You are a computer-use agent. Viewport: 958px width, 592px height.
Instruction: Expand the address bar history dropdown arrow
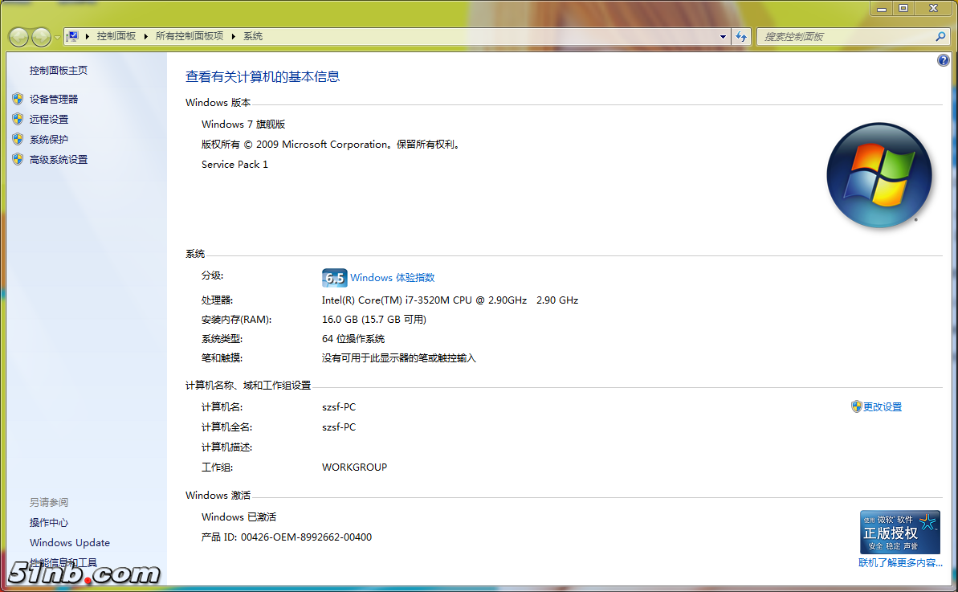point(723,36)
